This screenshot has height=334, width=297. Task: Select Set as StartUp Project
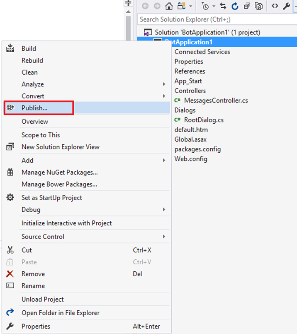(x=51, y=198)
